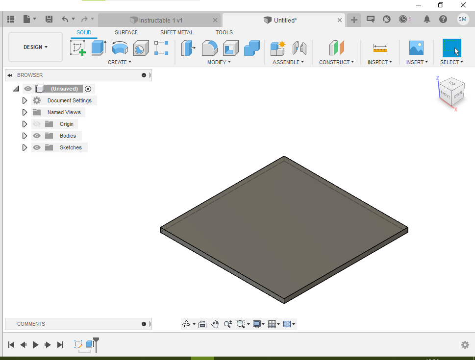Screen dimensions: 475x360
Task: Switch to the instructable 1 v1 document tab
Action: tap(160, 20)
